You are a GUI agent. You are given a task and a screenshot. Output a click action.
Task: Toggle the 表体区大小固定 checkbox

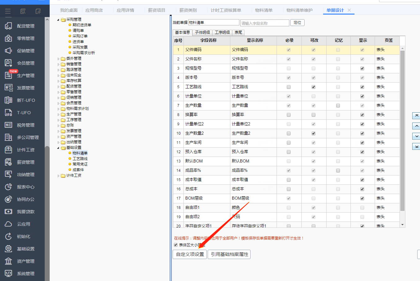[176, 245]
